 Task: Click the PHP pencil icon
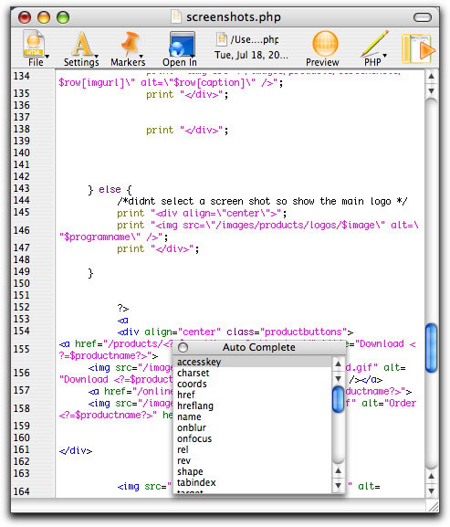[374, 44]
